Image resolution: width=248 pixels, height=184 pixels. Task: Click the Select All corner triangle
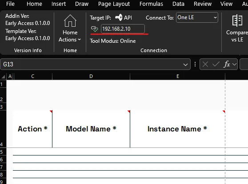pyautogui.click(x=3, y=77)
